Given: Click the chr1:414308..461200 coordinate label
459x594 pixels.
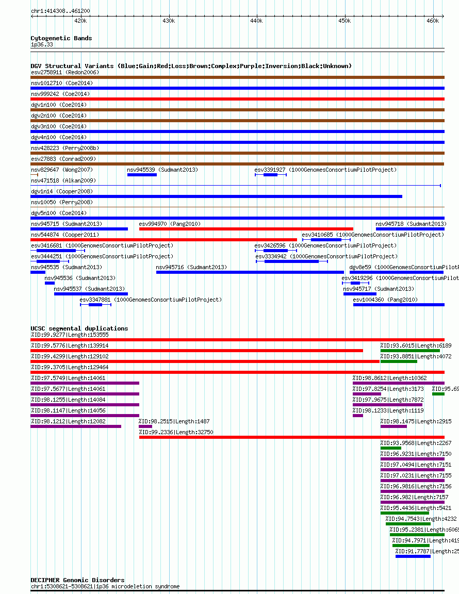Looking at the screenshot, I should (x=61, y=11).
